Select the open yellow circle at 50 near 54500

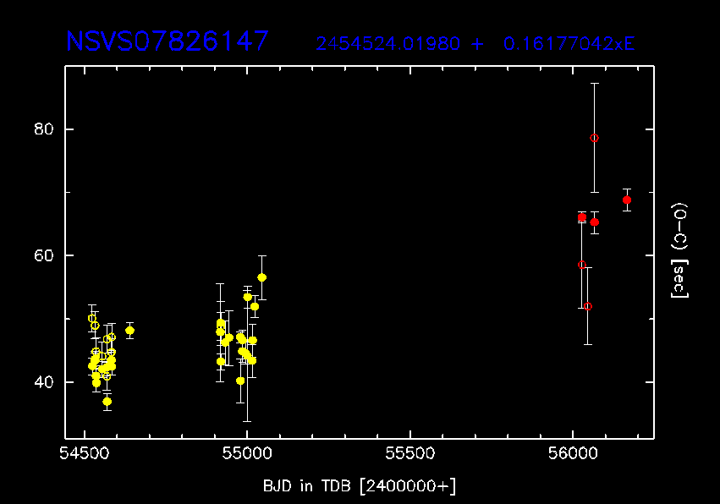(92, 319)
